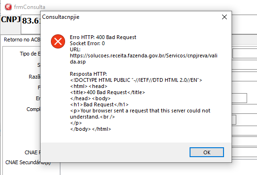
Task: Click the OK button in the error dialog
Action: [x=207, y=152]
